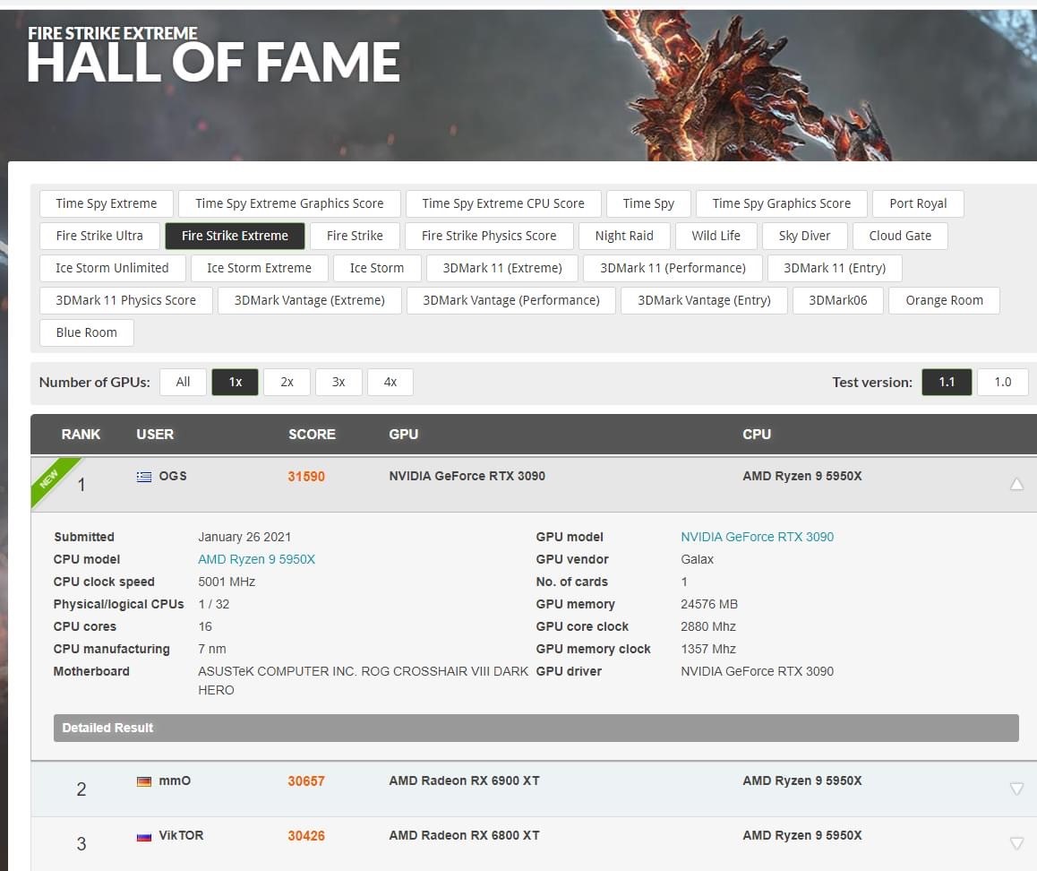Click the OGS score 31590
The width and height of the screenshot is (1037, 871).
tap(306, 477)
